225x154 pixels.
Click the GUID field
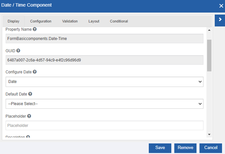pos(104,60)
